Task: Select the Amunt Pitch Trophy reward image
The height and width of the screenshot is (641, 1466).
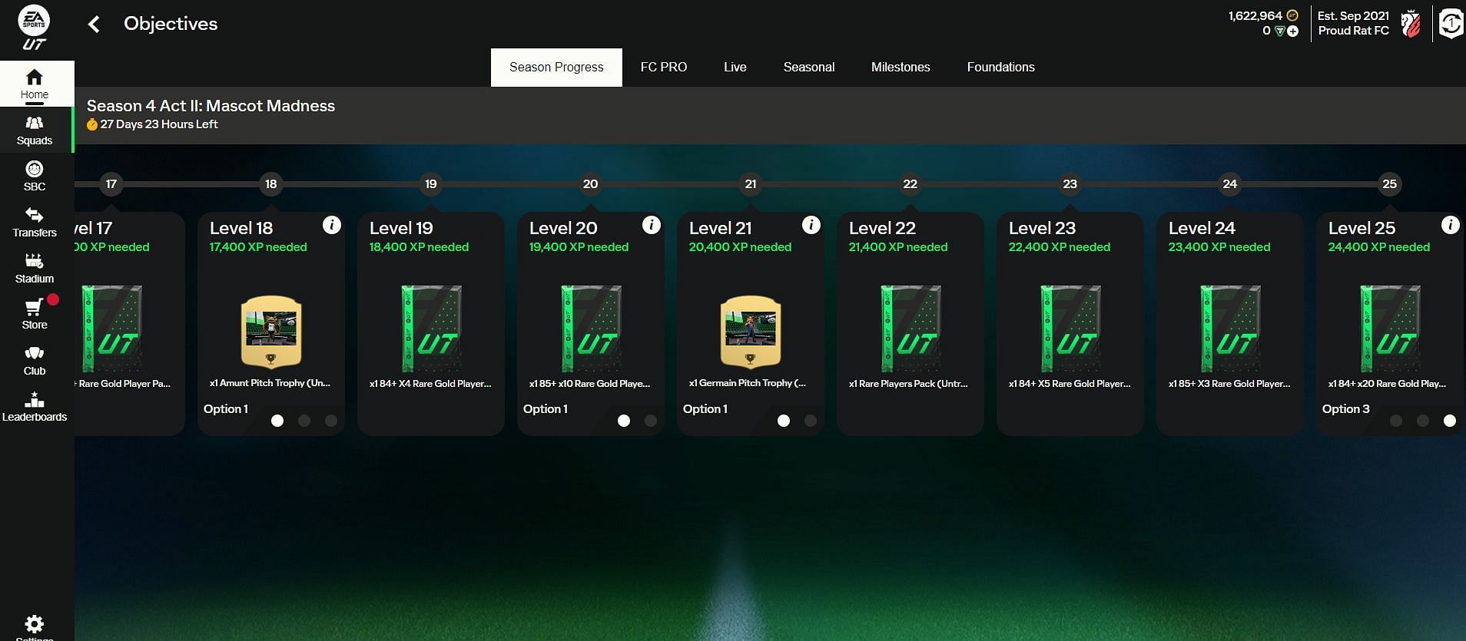Action: click(x=271, y=332)
